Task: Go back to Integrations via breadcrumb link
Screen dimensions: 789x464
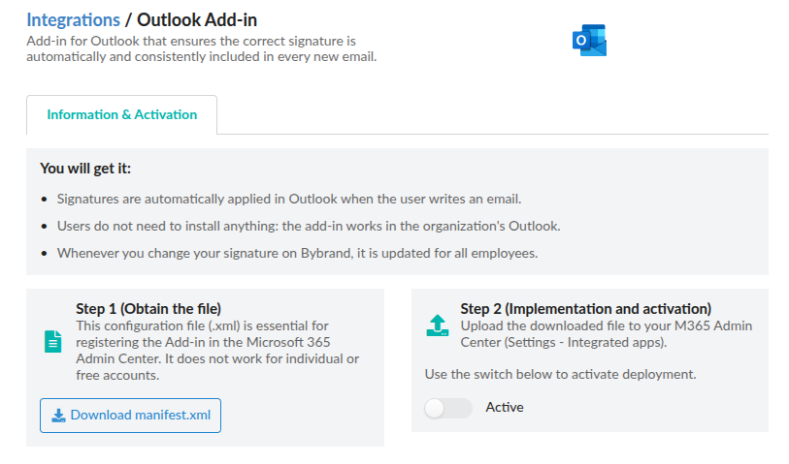Action: tap(73, 19)
